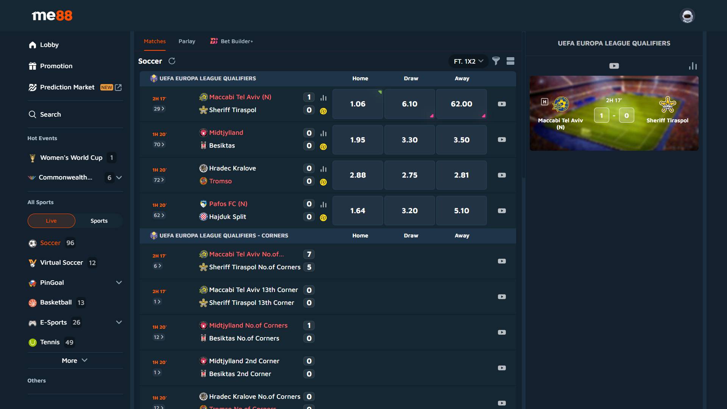727x409 pixels.
Task: Bet away odds 5.10 on Hajduk Split
Action: point(462,211)
